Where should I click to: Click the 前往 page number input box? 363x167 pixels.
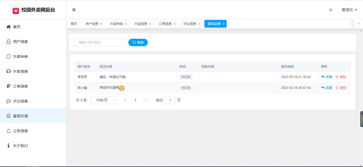point(170,100)
